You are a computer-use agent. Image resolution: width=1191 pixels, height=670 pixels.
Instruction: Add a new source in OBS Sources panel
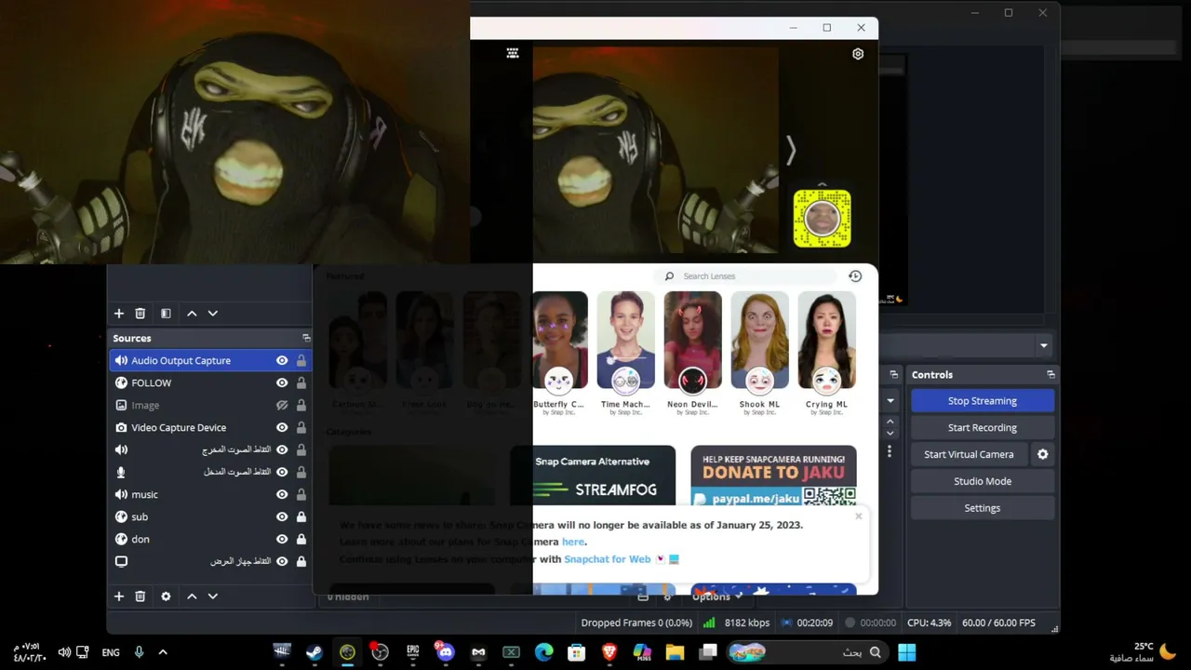coord(119,596)
